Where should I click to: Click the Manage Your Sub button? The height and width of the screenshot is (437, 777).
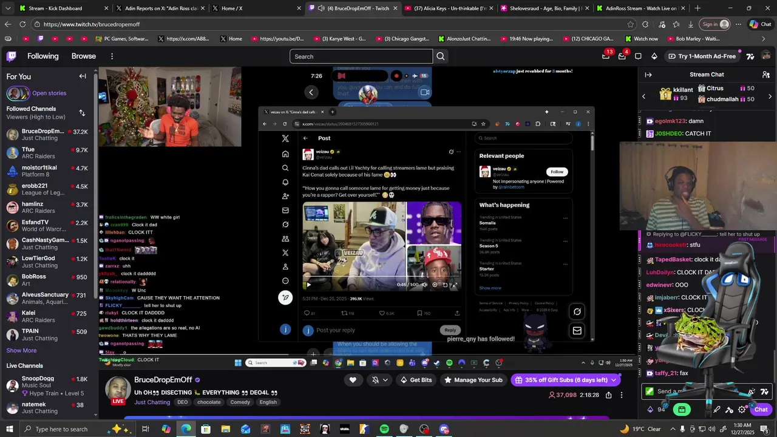tap(473, 380)
